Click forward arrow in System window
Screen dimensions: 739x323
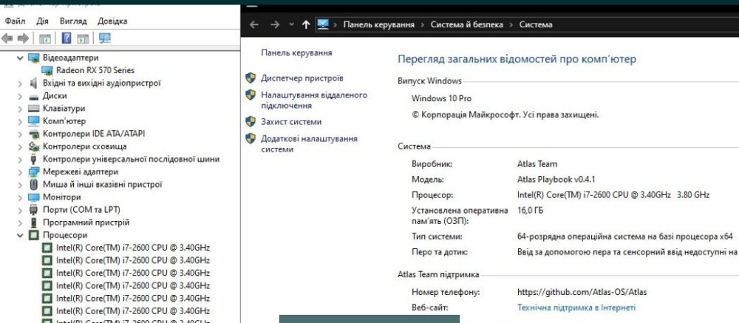[275, 24]
